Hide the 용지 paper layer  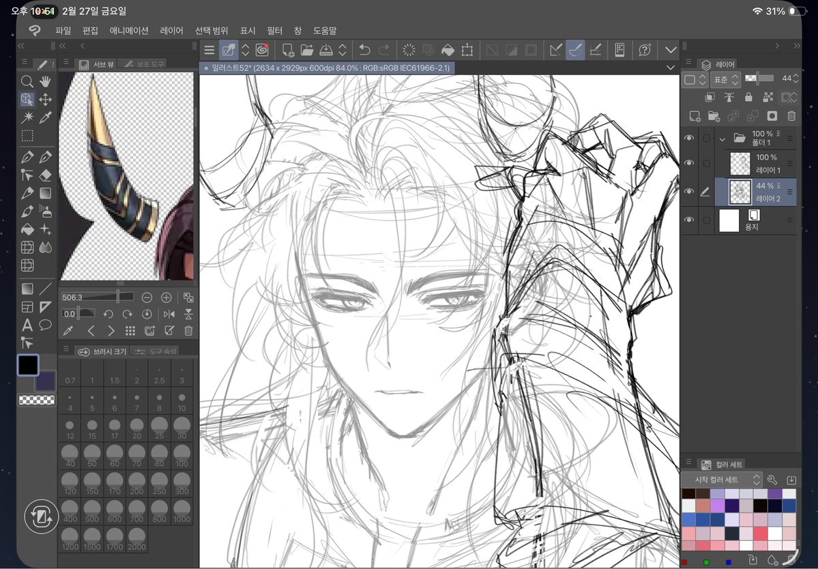tap(689, 220)
